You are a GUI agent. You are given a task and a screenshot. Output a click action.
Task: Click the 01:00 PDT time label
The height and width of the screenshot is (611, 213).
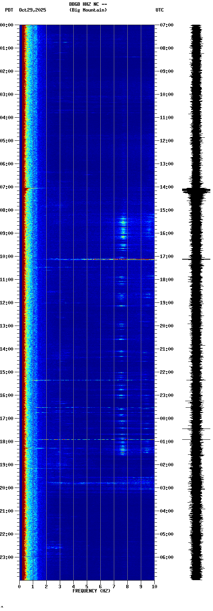point(7,48)
